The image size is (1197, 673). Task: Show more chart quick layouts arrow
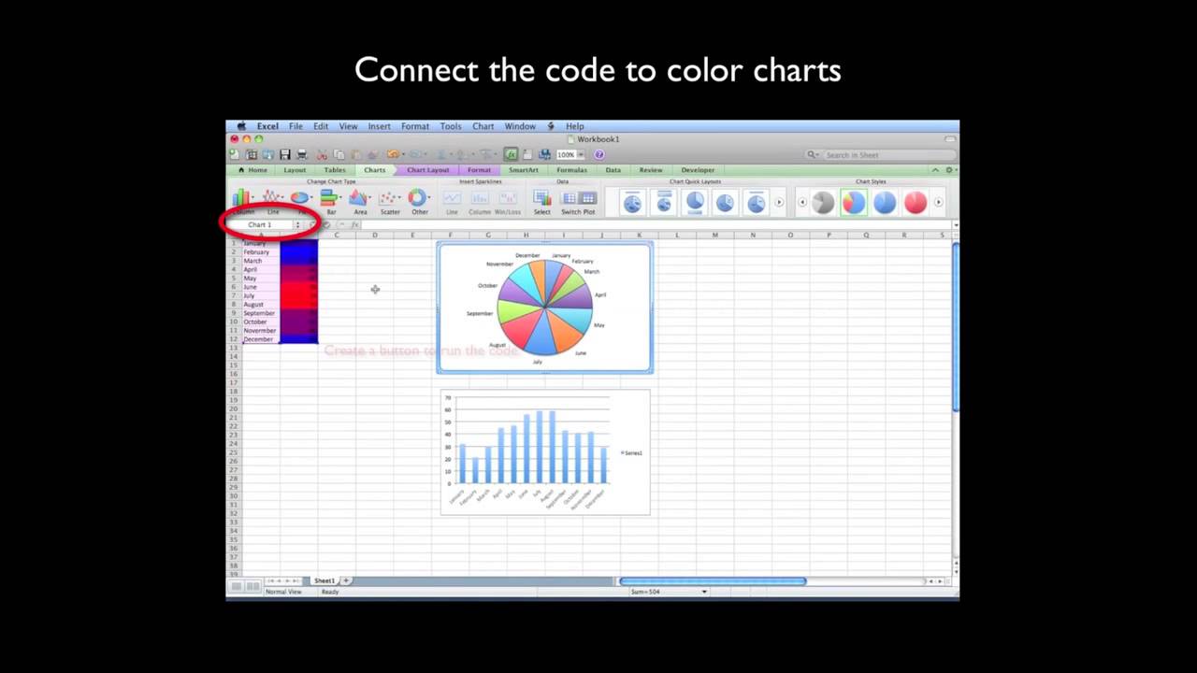pos(779,202)
